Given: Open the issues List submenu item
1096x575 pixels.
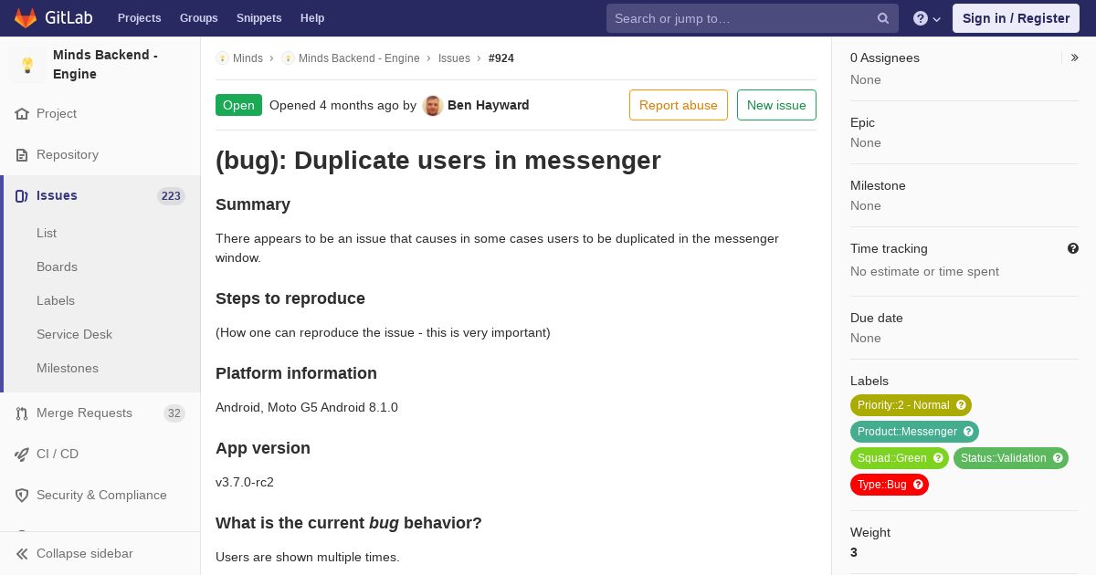Looking at the screenshot, I should click(x=47, y=233).
